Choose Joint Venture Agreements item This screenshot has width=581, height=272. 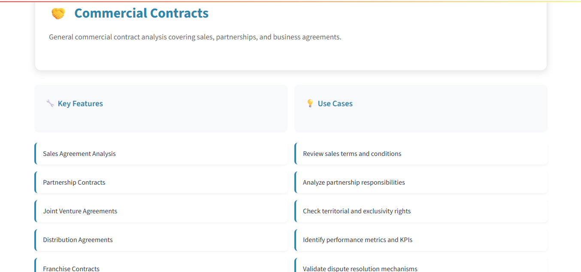click(x=80, y=211)
